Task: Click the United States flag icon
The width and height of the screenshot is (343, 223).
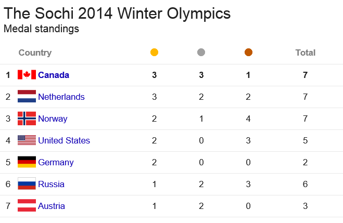Action: (27, 140)
